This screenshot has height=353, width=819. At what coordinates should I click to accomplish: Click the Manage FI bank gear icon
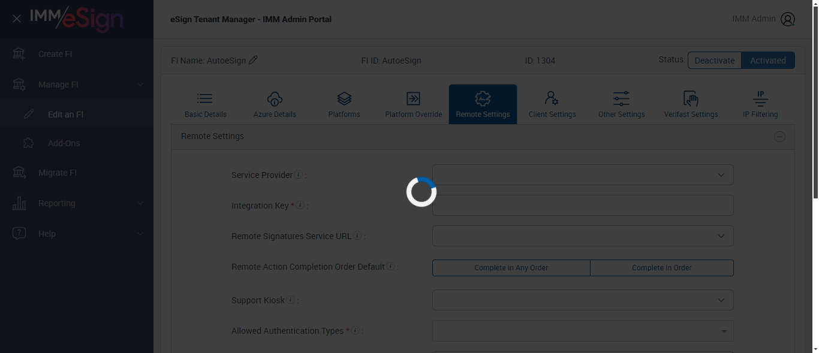coord(19,85)
